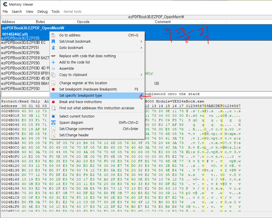Click the Cheat Engine logo in title bar
The width and height of the screenshot is (272, 218).
coord(5,4)
